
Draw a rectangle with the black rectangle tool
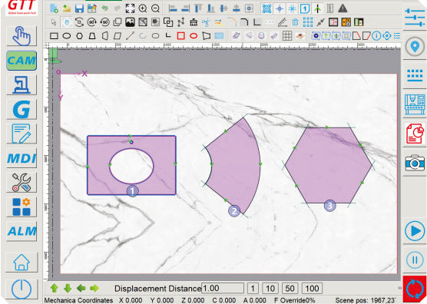(54, 35)
